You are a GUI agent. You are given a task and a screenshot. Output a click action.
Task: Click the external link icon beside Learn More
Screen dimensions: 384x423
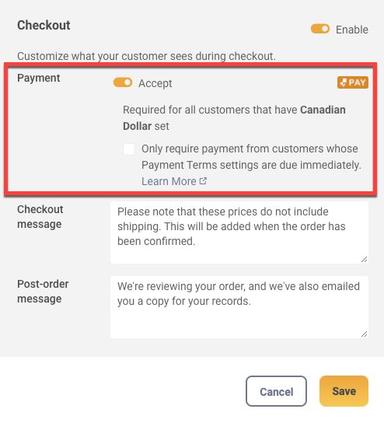click(x=203, y=181)
